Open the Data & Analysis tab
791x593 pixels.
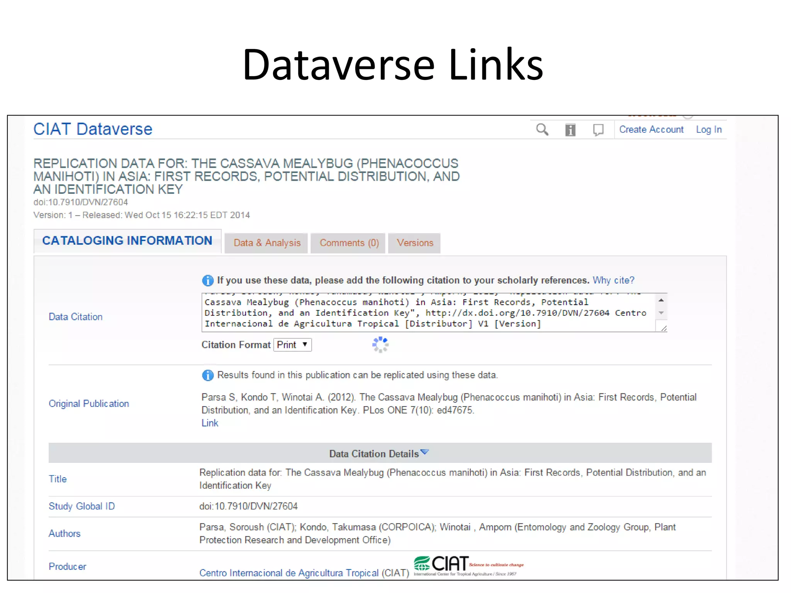click(266, 243)
